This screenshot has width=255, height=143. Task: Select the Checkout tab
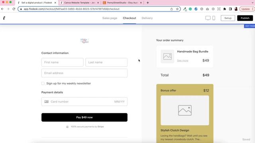point(129,18)
